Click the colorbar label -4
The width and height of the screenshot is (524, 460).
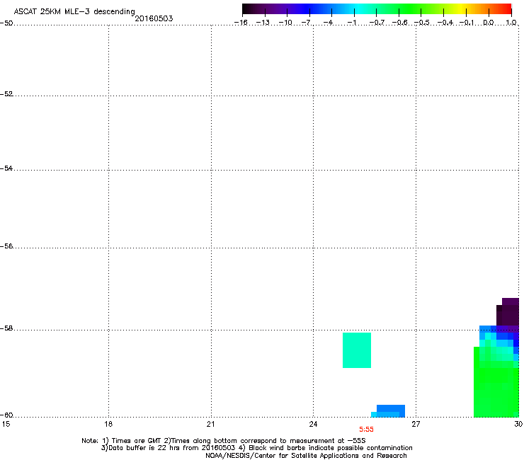(x=329, y=23)
